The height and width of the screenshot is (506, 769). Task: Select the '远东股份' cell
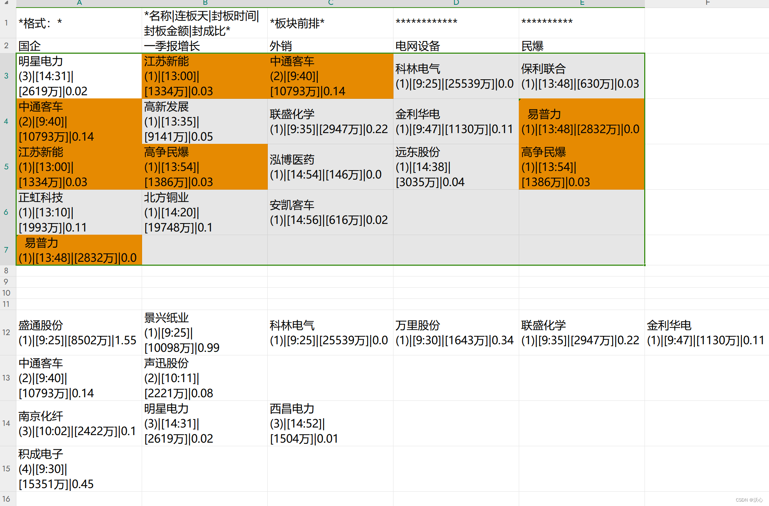coord(456,167)
